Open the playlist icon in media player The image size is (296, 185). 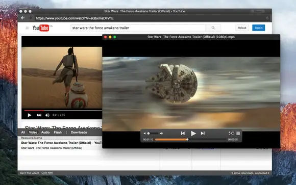coord(238,134)
